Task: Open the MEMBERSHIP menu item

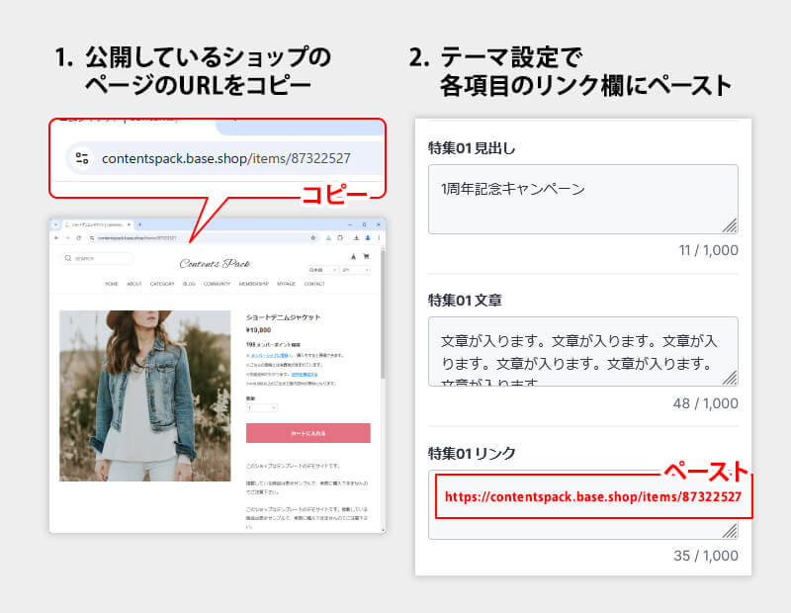Action: point(254,284)
